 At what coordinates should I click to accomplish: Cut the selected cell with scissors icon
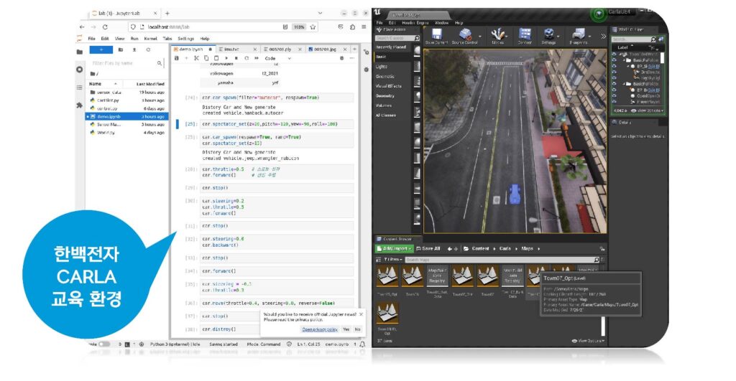196,58
